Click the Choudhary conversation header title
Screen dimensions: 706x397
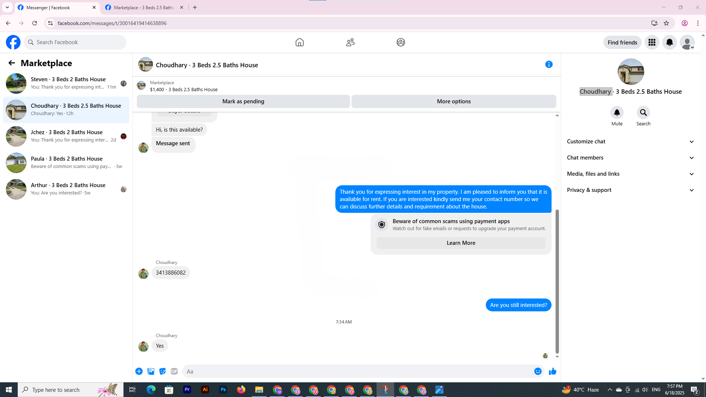click(x=207, y=65)
